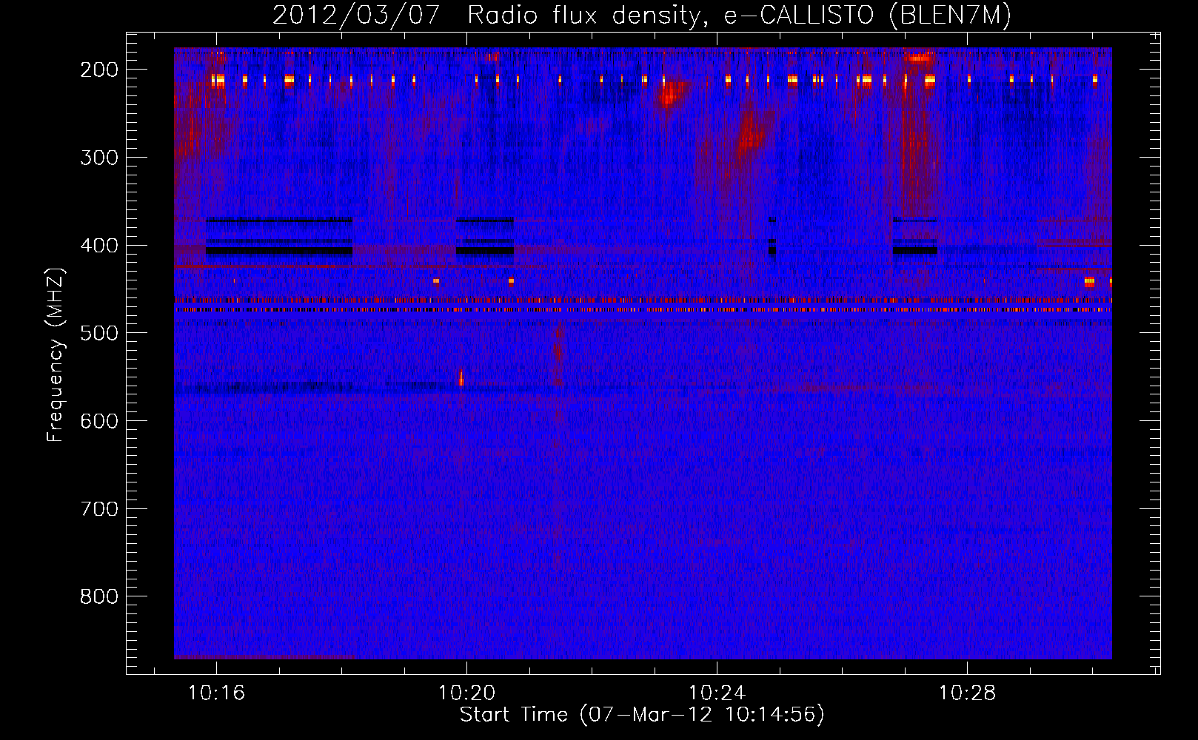The height and width of the screenshot is (740, 1198).
Task: Click the 10:16 time tick label
Action: [216, 693]
